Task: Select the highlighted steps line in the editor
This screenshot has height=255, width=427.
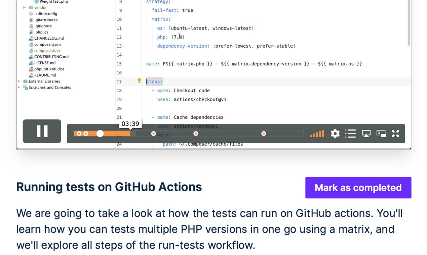Action: click(154, 81)
